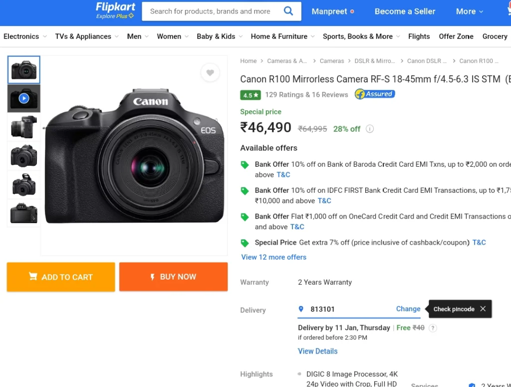Click the 4.5 star rating badge
This screenshot has height=387, width=511.
pos(251,95)
